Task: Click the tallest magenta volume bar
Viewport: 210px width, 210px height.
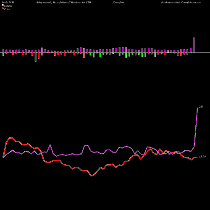Action: click(x=194, y=45)
